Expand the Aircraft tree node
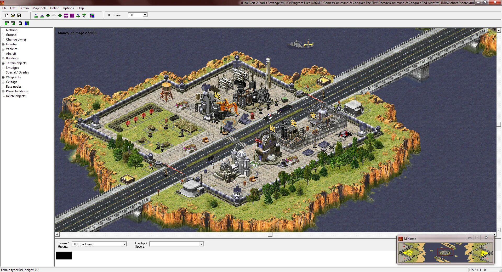Image resolution: width=502 pixels, height=272 pixels. point(3,54)
